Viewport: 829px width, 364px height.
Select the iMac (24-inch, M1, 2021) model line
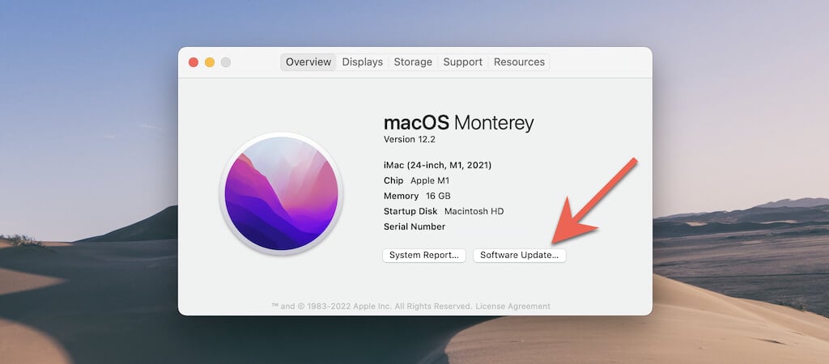pos(437,165)
